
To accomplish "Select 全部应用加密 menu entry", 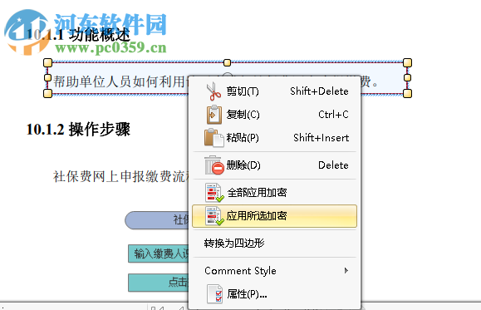I will (274, 193).
